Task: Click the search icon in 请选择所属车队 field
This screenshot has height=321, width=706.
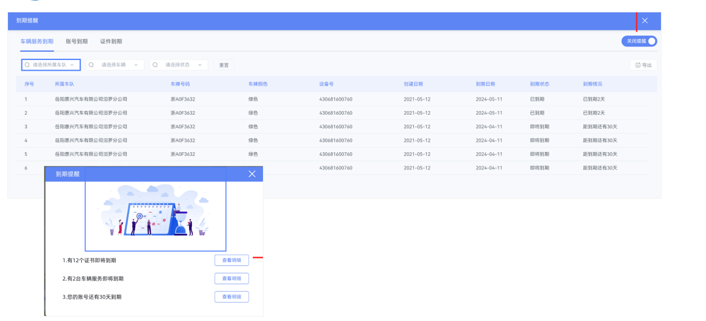Action: coord(27,65)
